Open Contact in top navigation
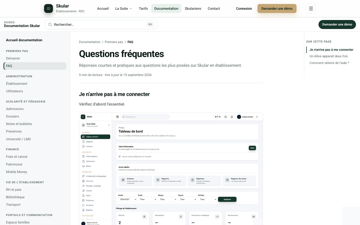360x225 pixels. pyautogui.click(x=214, y=8)
